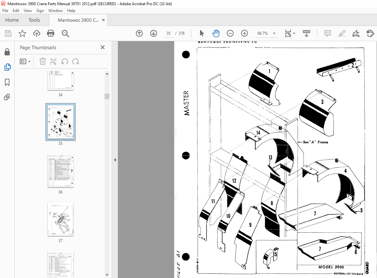Open Attachments paperclip panel
The width and height of the screenshot is (377, 278).
pos(7,97)
